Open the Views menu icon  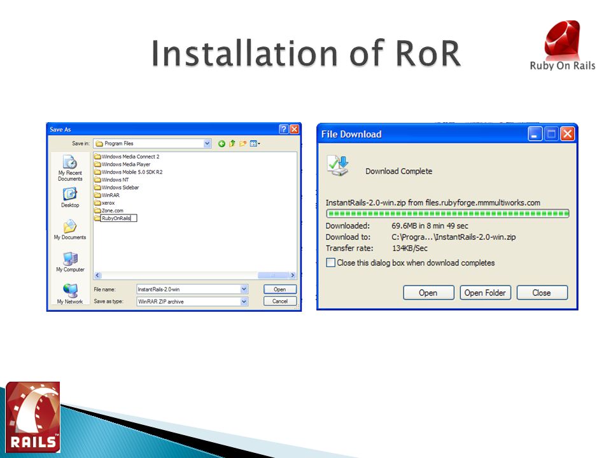255,144
